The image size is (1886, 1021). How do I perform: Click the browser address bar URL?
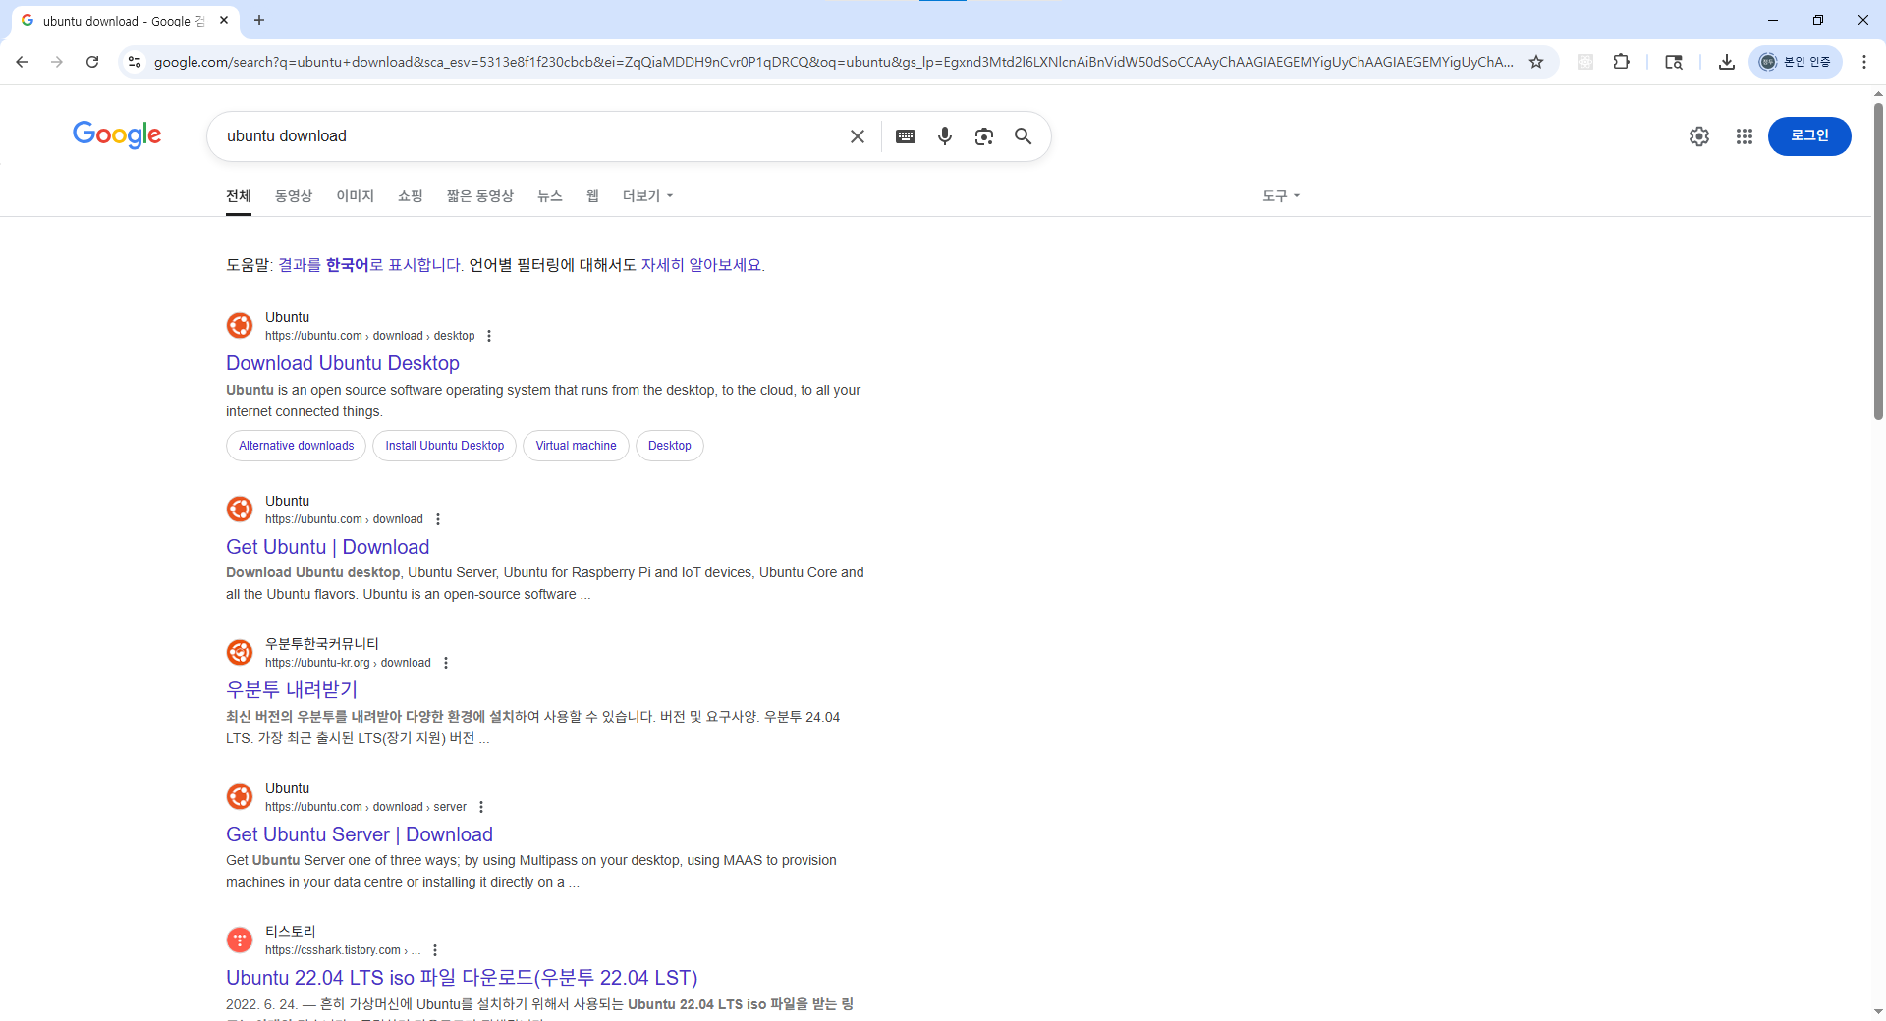(x=833, y=62)
